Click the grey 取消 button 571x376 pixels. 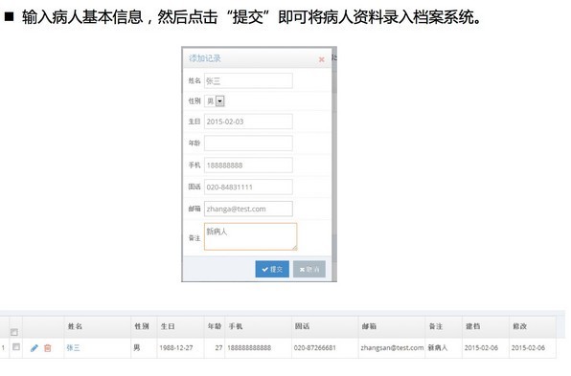309,269
